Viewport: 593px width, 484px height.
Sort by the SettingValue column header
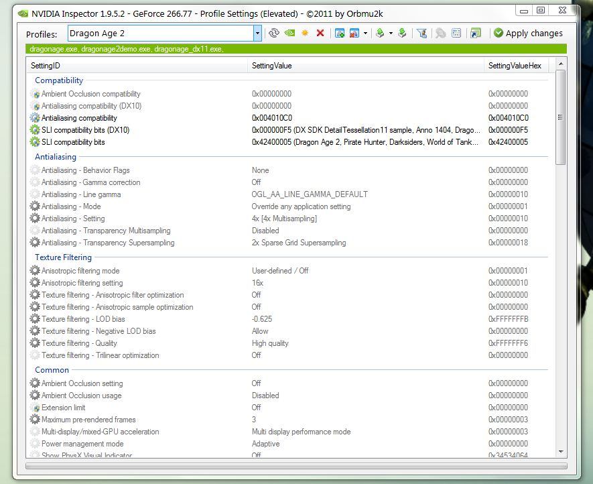366,66
